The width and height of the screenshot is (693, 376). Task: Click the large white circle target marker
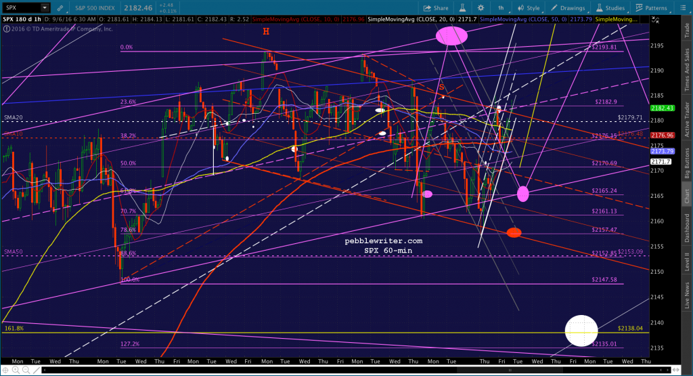pos(581,331)
